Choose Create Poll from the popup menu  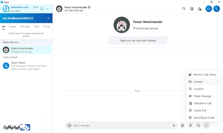[203, 110]
